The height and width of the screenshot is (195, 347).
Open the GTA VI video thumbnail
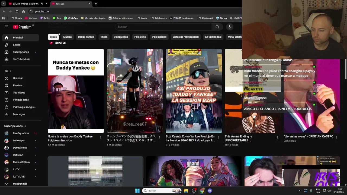coord(194,171)
